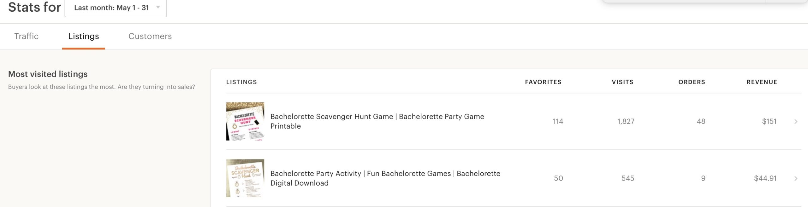This screenshot has height=207, width=808.
Task: Expand the chevron arrow beside $44.91 revenue
Action: point(796,179)
